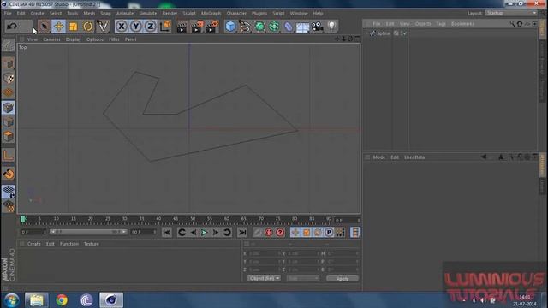The image size is (548, 308).
Task: Toggle coordinate system button
Action: [165, 27]
